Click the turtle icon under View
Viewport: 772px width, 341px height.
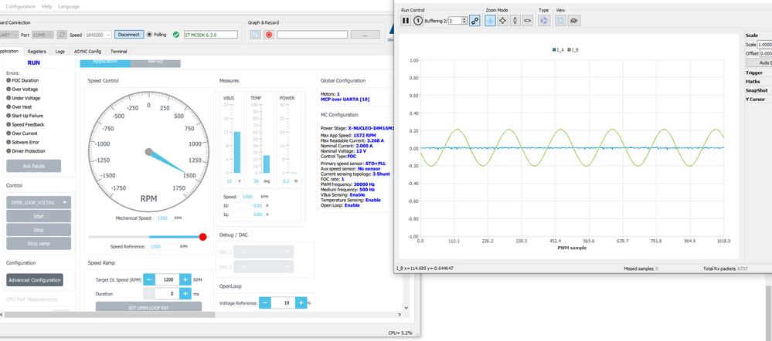point(575,21)
